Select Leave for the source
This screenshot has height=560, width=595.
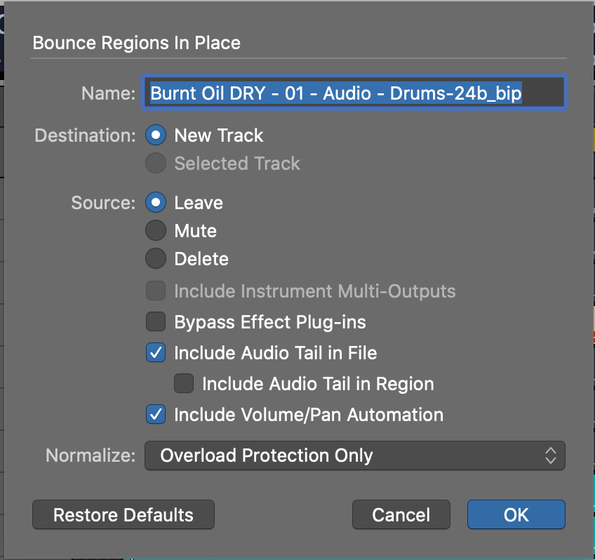click(155, 203)
